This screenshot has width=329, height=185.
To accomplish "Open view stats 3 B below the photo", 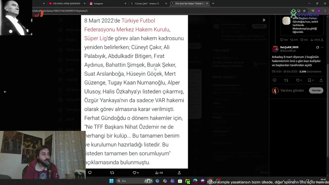I will point(159,173).
